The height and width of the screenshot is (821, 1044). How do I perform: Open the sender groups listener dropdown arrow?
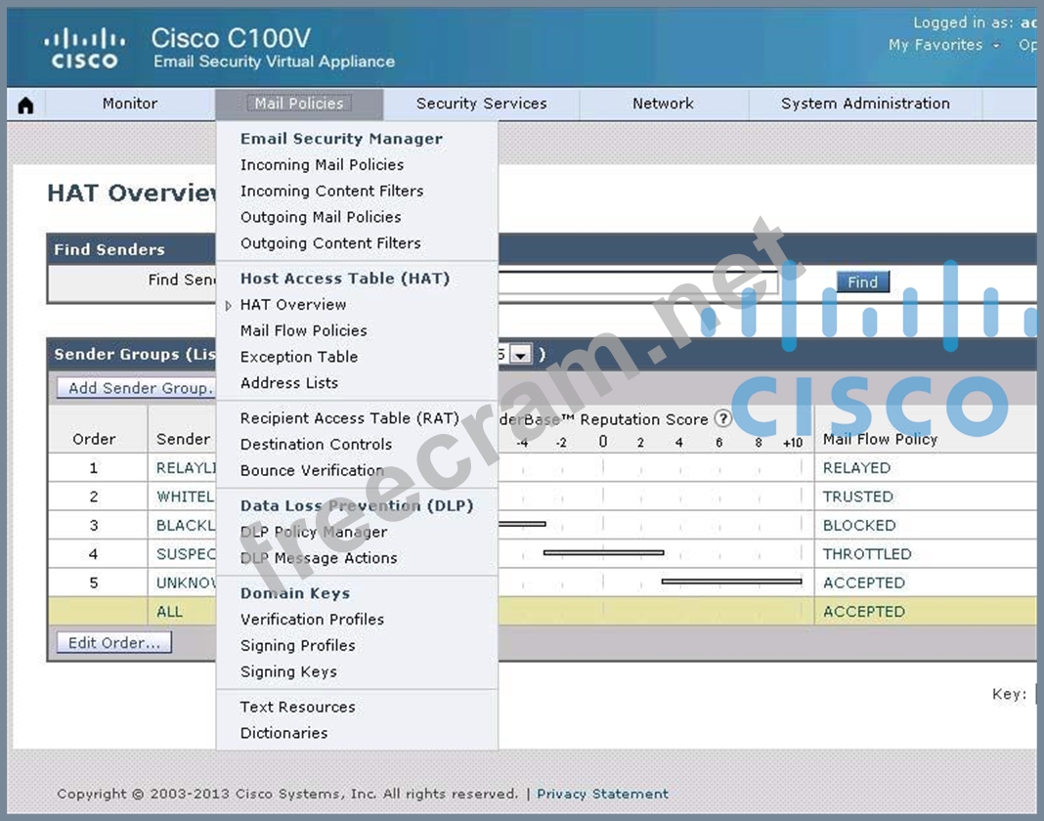[x=520, y=355]
